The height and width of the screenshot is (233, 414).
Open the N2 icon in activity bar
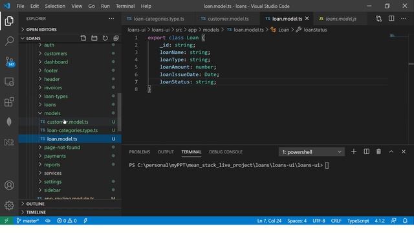pos(9,142)
